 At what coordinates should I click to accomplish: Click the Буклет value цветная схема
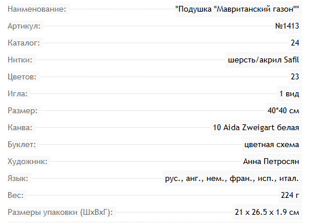[x=272, y=145]
